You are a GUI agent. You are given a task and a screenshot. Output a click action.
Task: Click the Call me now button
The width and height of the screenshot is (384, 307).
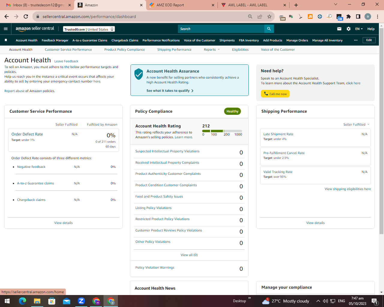tap(275, 94)
